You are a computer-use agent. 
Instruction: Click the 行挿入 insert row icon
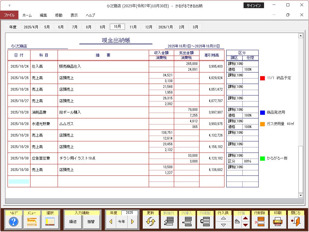pos(187,222)
